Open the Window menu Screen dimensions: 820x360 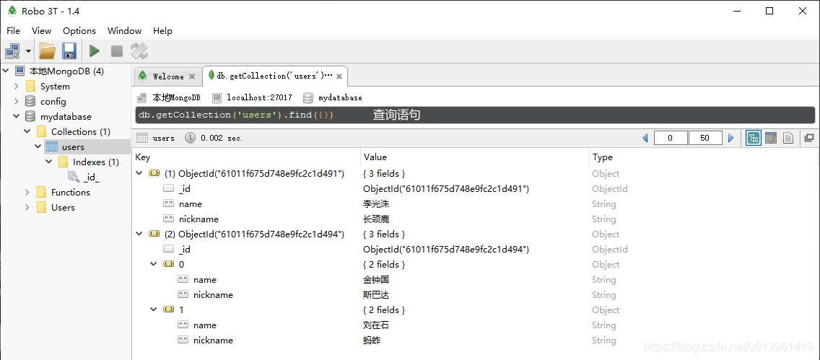pos(124,31)
